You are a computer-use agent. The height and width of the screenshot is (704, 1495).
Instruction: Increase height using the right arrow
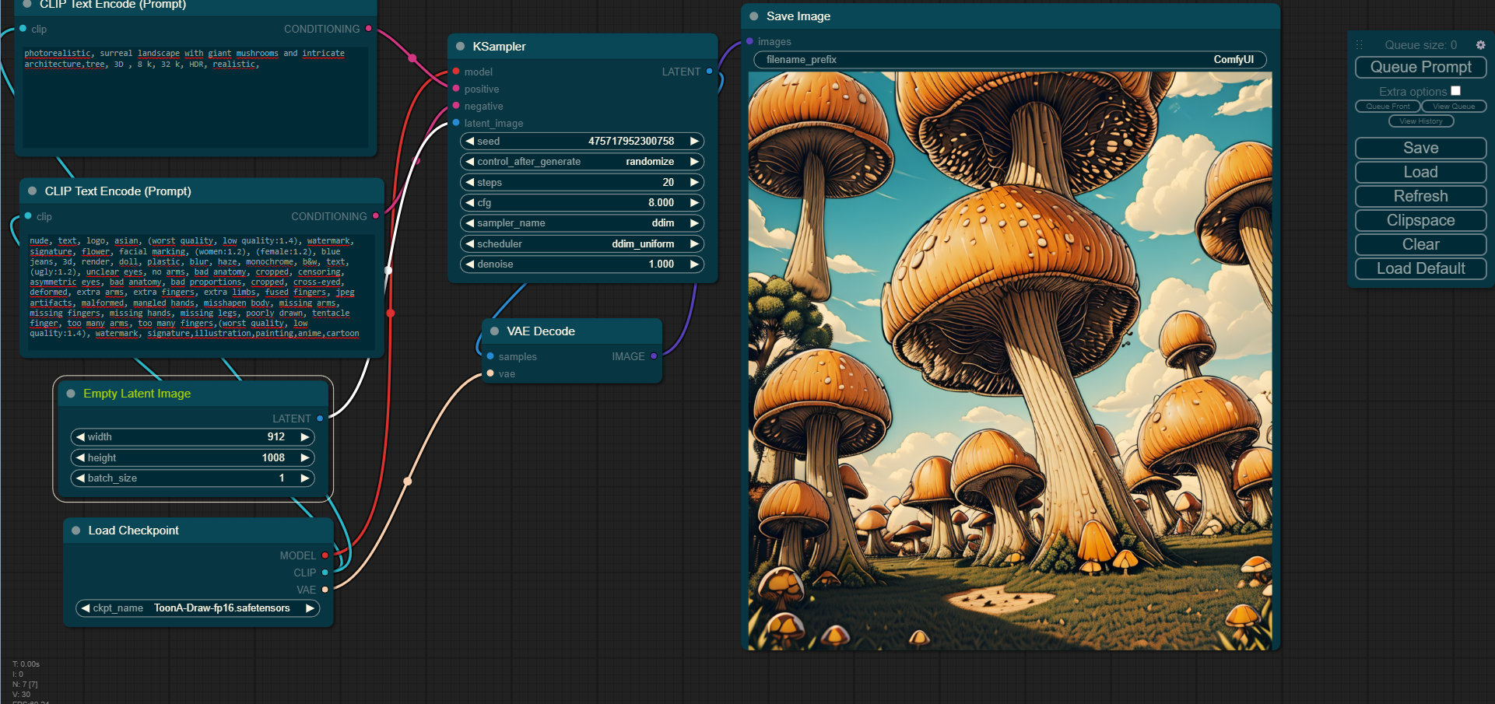click(305, 458)
